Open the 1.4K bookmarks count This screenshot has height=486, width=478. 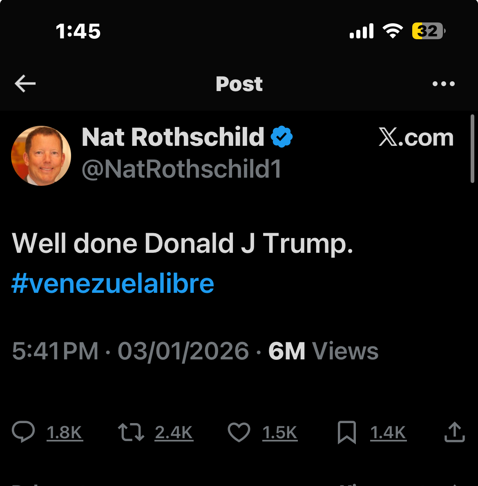(388, 433)
